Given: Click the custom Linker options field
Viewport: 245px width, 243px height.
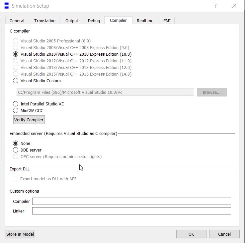Looking at the screenshot, I should click(x=131, y=211).
